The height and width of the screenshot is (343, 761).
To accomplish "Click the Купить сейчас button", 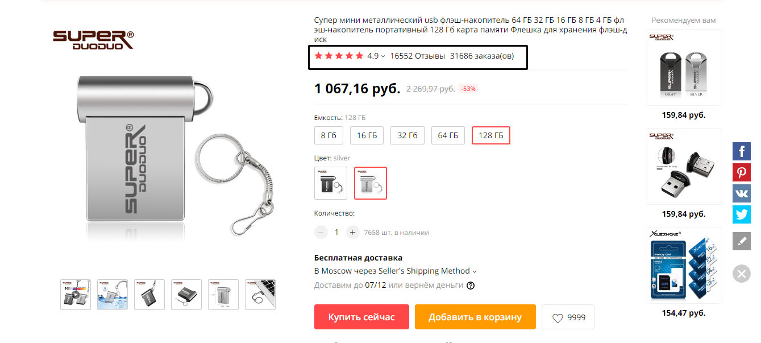I will click(361, 317).
